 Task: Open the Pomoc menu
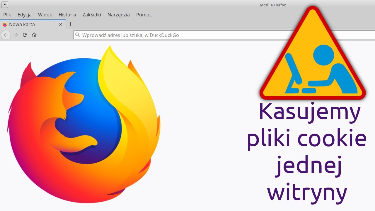point(144,15)
